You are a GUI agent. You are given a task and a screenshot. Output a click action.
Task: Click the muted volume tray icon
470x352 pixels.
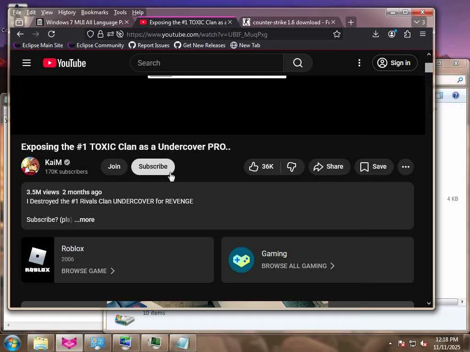click(423, 344)
